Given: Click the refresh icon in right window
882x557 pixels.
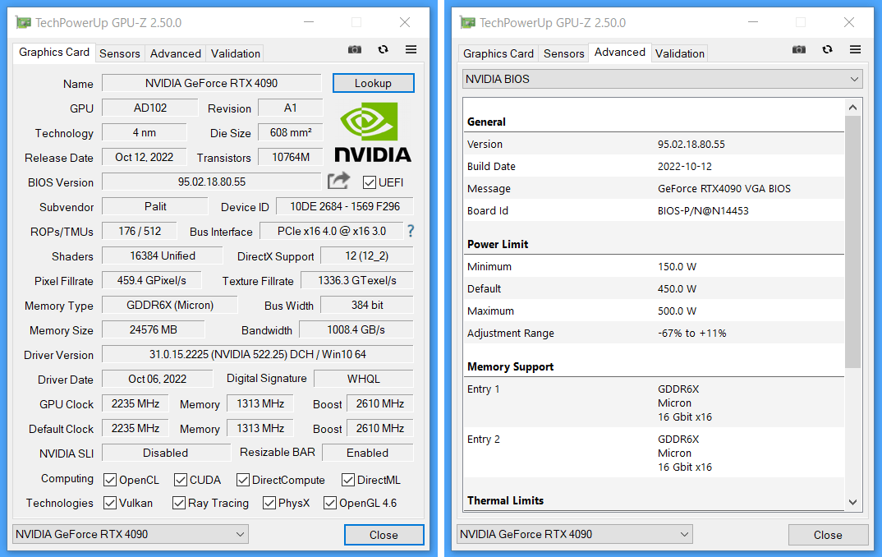Looking at the screenshot, I should click(x=827, y=50).
